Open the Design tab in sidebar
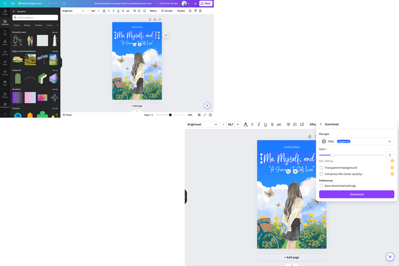 [5, 12]
